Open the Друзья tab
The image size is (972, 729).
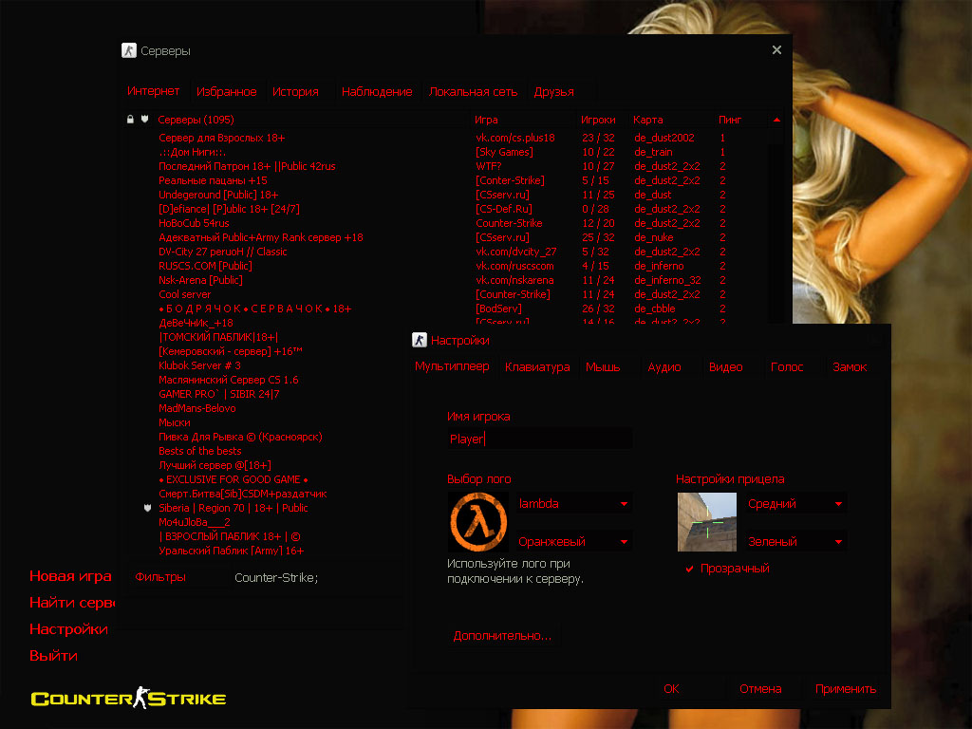pyautogui.click(x=554, y=92)
